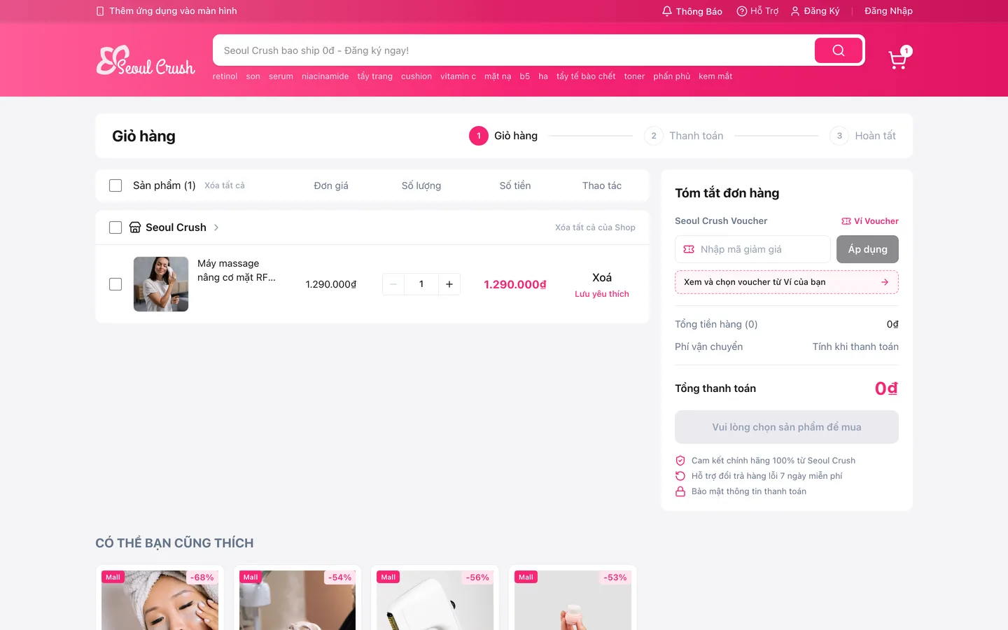This screenshot has height=630, width=1008.
Task: Click the Ví Voucher ticket icon
Action: pos(846,221)
